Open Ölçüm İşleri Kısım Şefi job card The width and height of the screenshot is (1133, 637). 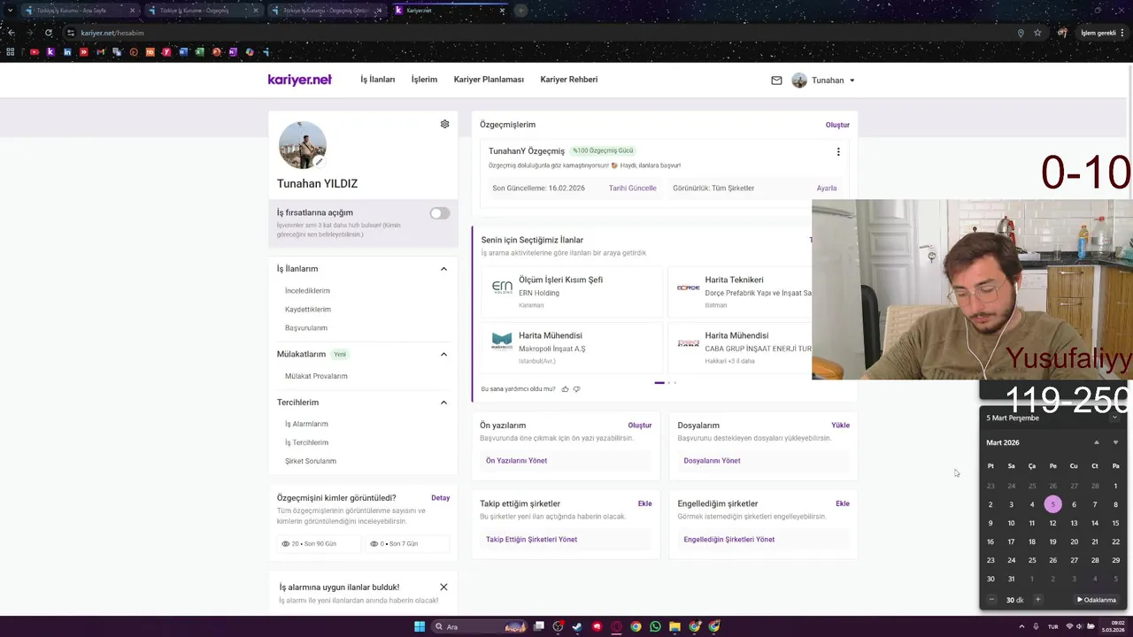coord(572,292)
